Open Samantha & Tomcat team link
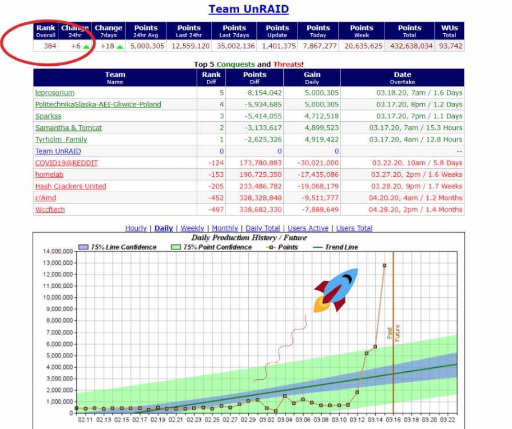 click(x=69, y=128)
